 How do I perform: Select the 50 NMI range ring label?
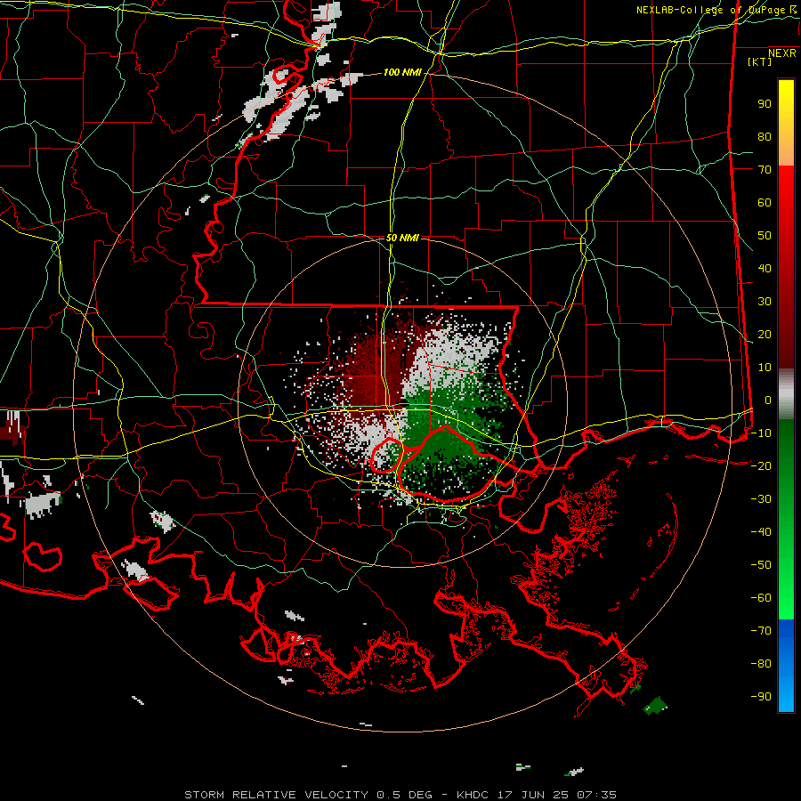(x=402, y=238)
